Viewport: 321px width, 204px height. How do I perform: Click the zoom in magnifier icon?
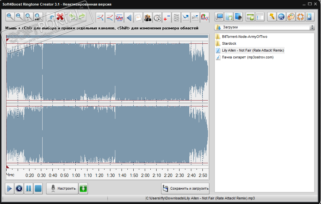10,17
